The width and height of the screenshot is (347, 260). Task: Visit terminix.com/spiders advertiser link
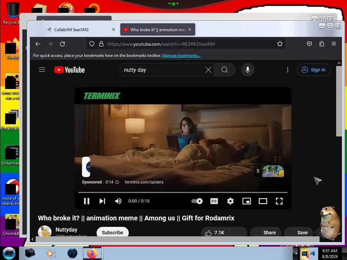[144, 182]
